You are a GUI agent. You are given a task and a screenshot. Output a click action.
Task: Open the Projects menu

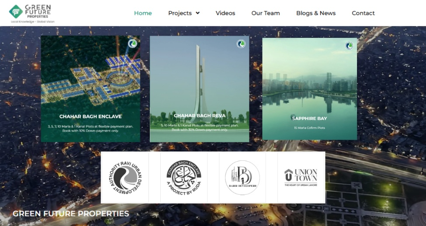coord(180,13)
